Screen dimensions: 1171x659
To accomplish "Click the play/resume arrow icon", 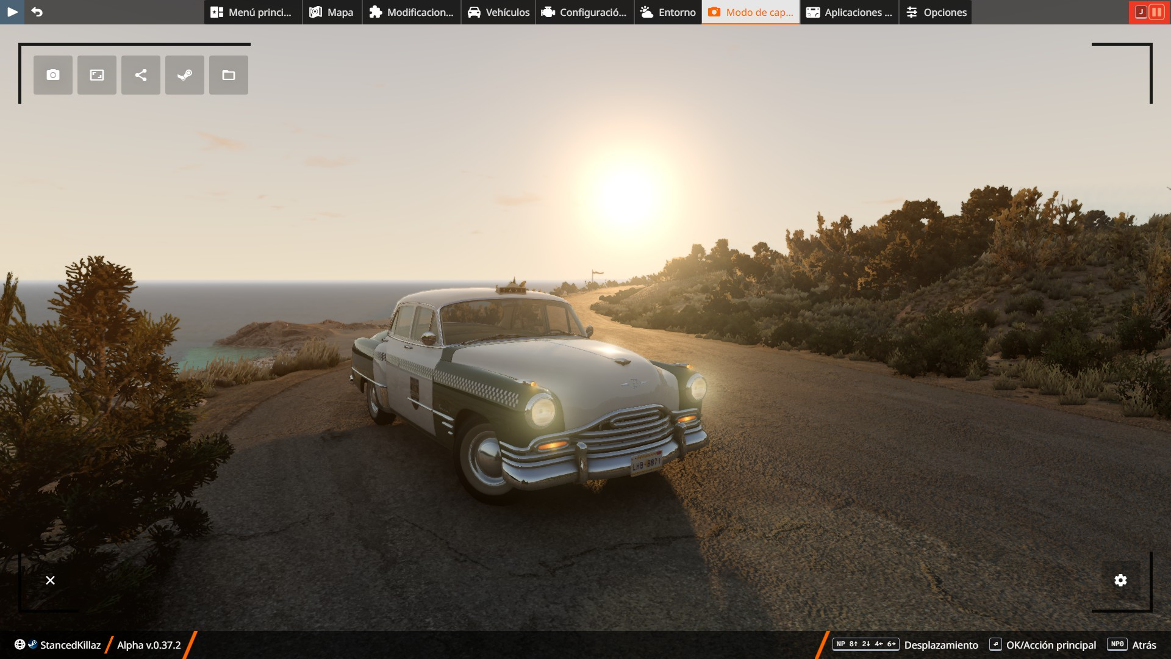I will [x=12, y=12].
